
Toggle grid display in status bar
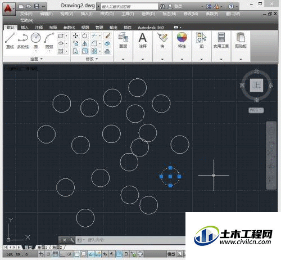click(x=55, y=254)
